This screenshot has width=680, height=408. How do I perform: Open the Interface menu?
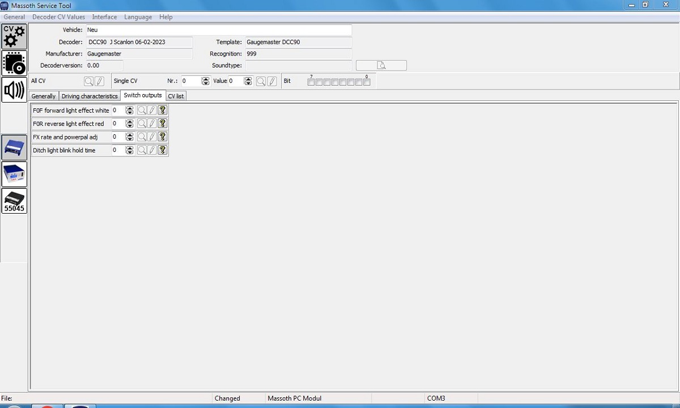(x=104, y=17)
